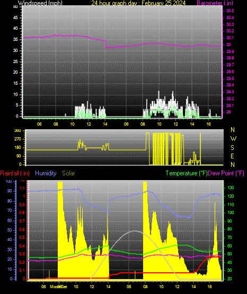Click the S compass letter beside direction graph
247x294 pixels.
tap(232, 148)
